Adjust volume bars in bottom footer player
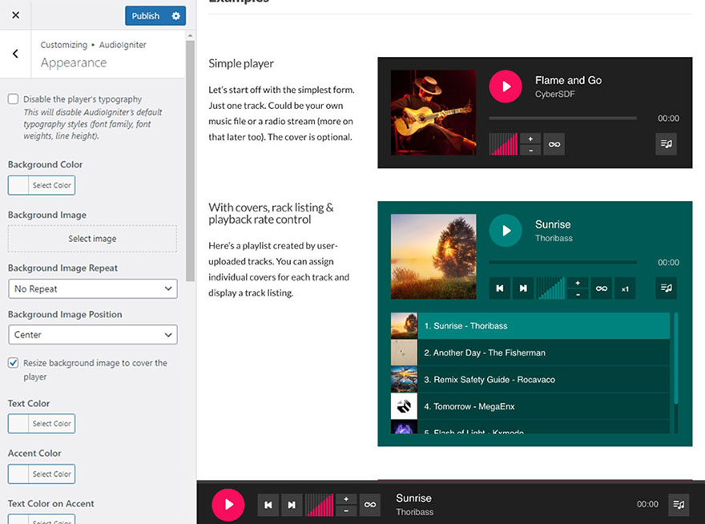 click(319, 505)
